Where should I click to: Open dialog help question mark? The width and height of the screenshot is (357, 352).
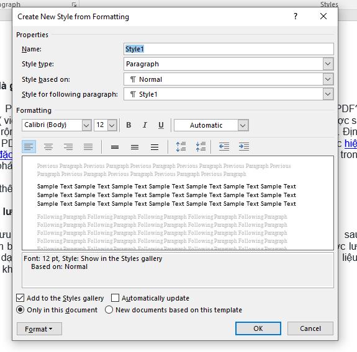tap(296, 16)
